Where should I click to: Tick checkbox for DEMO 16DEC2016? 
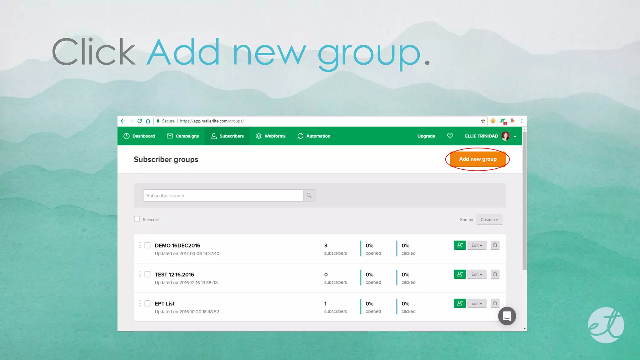coord(147,245)
